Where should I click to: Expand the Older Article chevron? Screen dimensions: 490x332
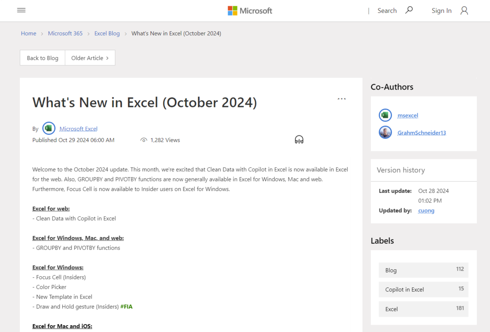tap(107, 57)
